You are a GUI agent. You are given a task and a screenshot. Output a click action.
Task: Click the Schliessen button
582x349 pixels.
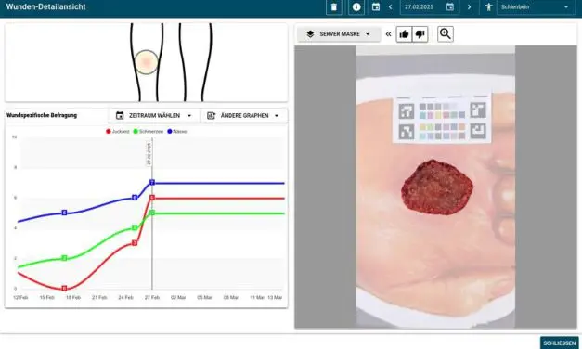coord(559,343)
